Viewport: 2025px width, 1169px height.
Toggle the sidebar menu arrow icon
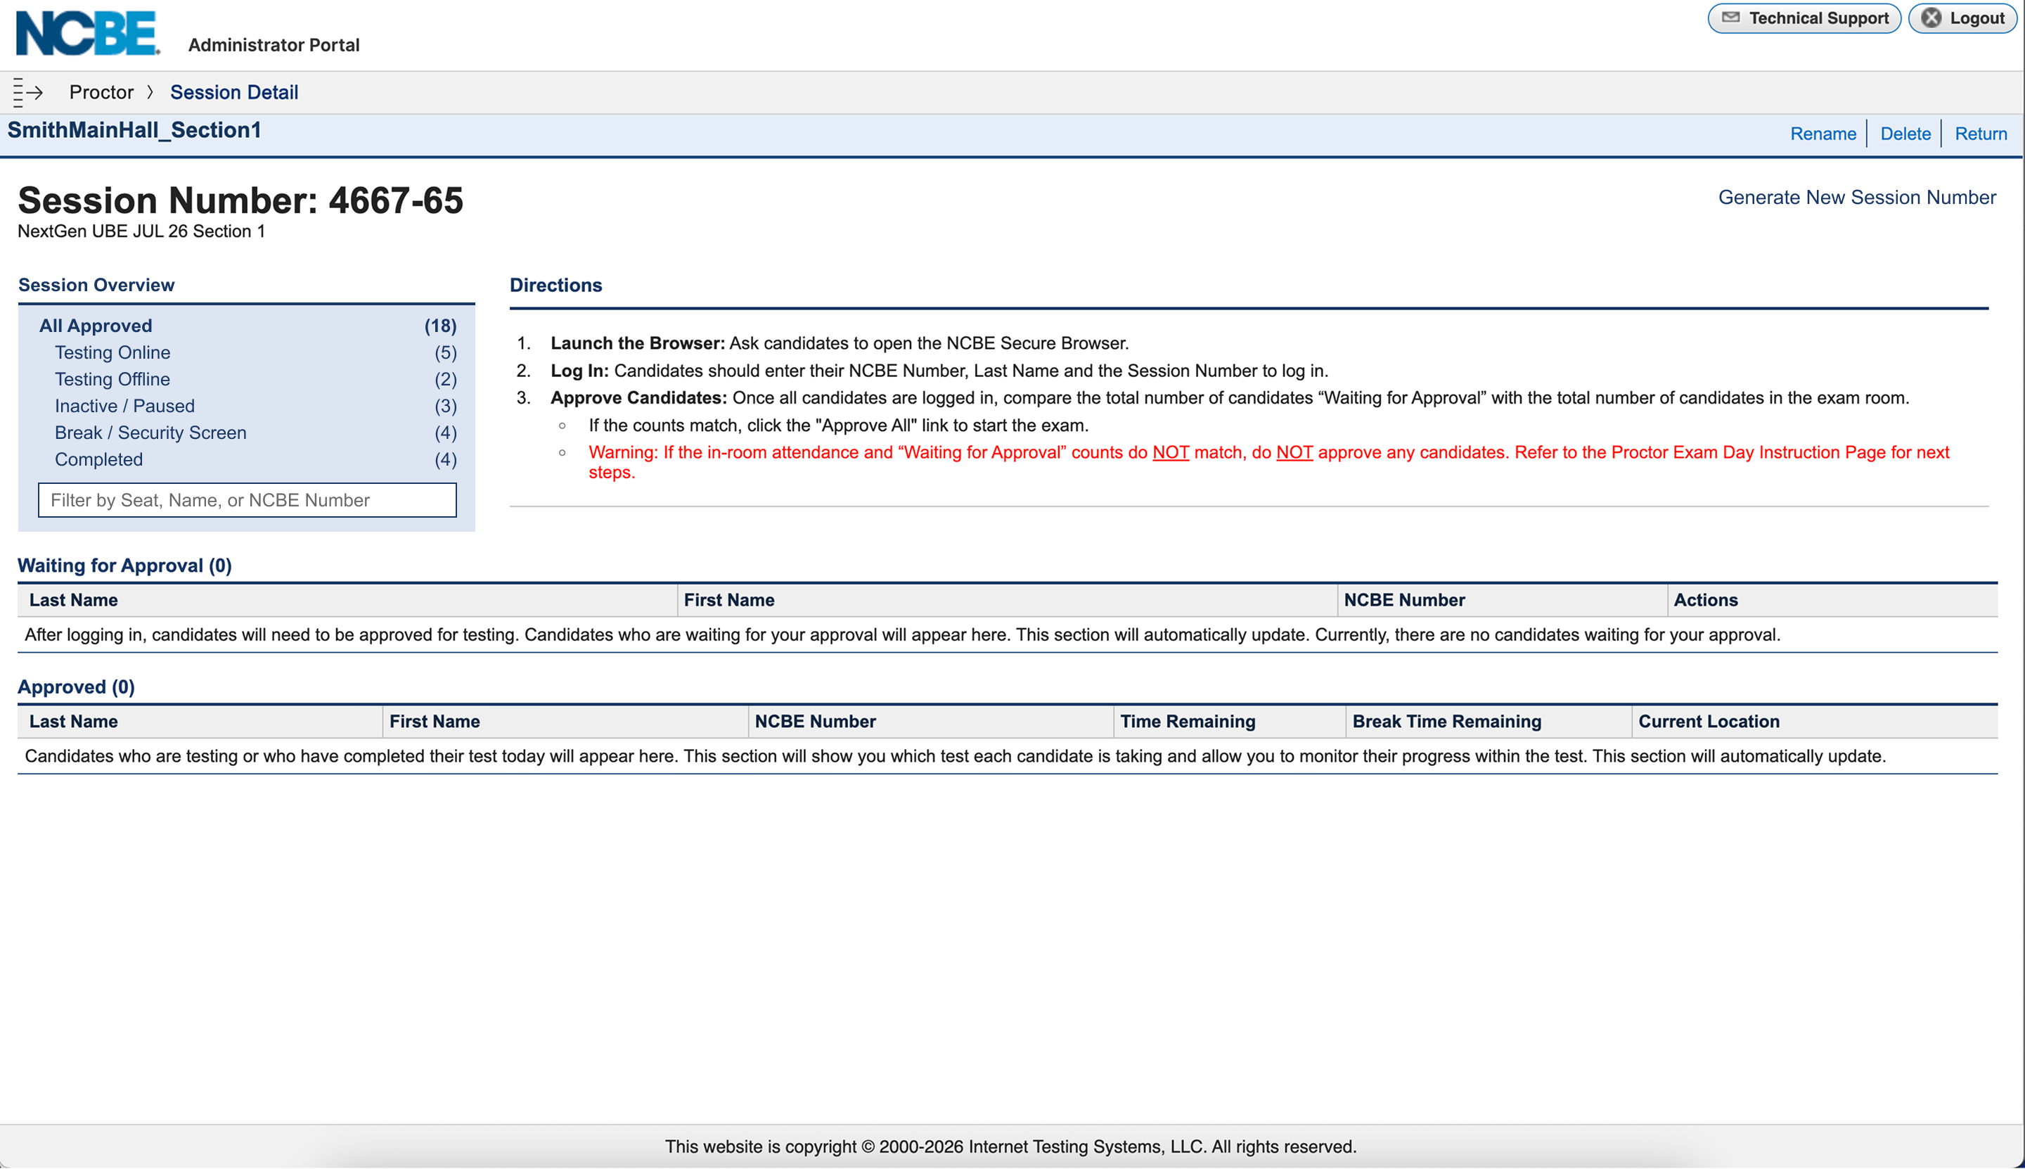click(28, 93)
